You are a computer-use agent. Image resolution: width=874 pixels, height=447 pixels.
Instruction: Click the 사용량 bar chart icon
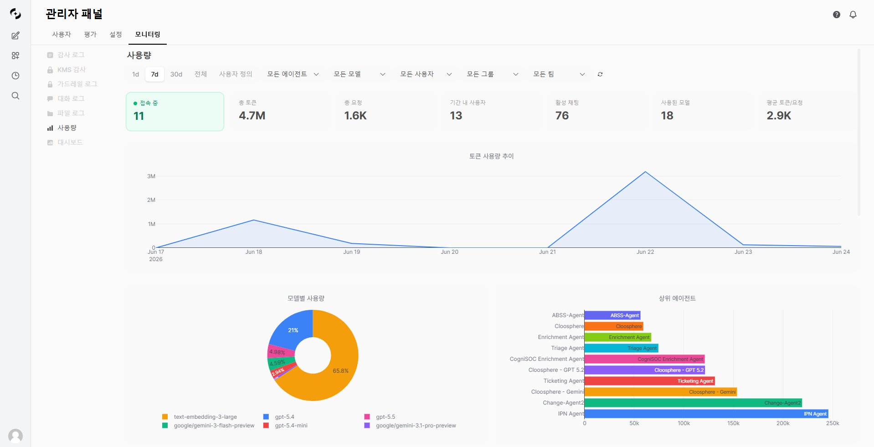[x=50, y=128]
